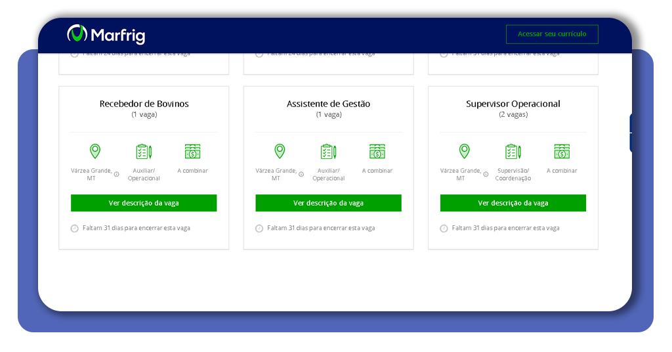Click location pin icon in Assistente de Gestão card
The image size is (672, 352).
click(280, 152)
